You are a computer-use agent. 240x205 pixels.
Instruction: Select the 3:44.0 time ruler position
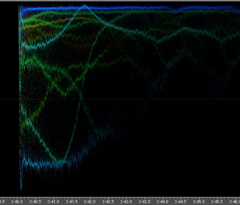pyautogui.click(x=163, y=202)
